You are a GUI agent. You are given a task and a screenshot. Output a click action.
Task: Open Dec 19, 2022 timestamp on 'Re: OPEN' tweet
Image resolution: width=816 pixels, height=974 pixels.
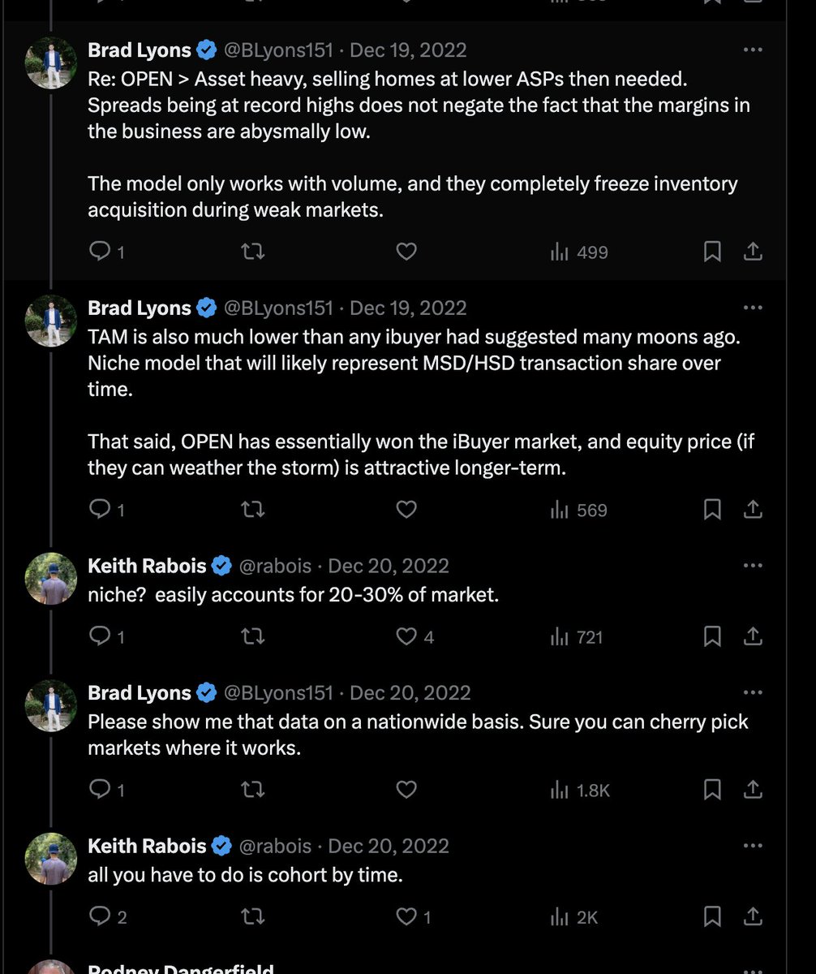[408, 50]
